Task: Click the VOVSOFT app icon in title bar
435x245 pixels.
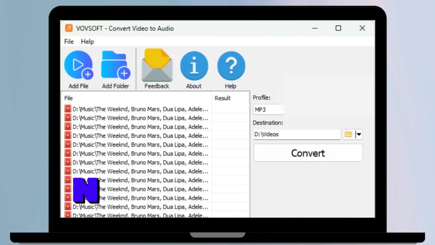Action: tap(69, 28)
